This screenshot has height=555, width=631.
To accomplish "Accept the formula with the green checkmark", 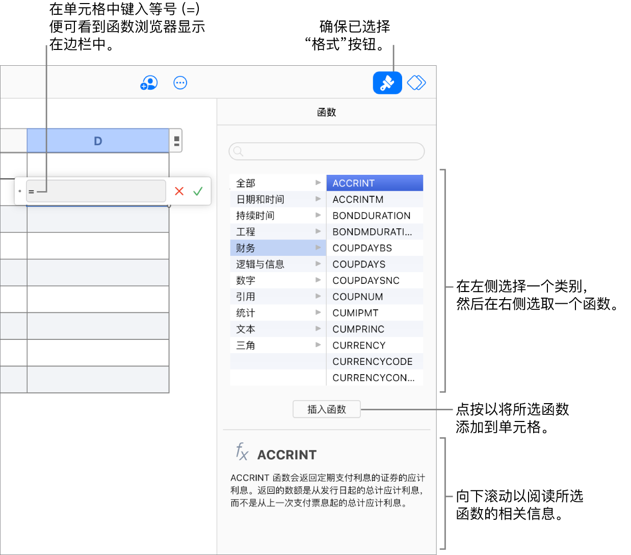I will coord(198,191).
